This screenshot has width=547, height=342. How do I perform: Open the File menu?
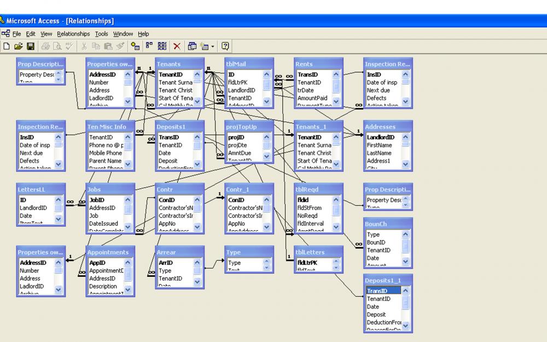click(16, 34)
